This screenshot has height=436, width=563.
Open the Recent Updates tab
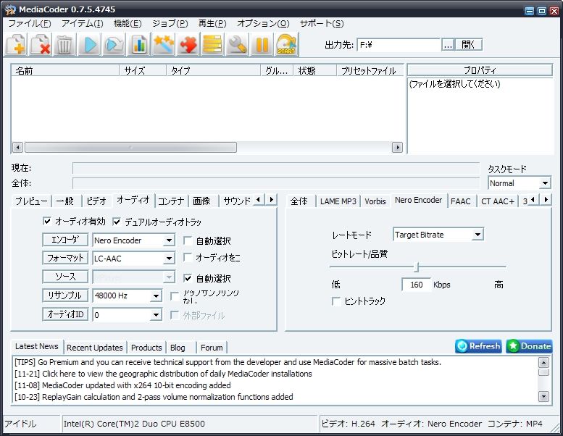(95, 348)
